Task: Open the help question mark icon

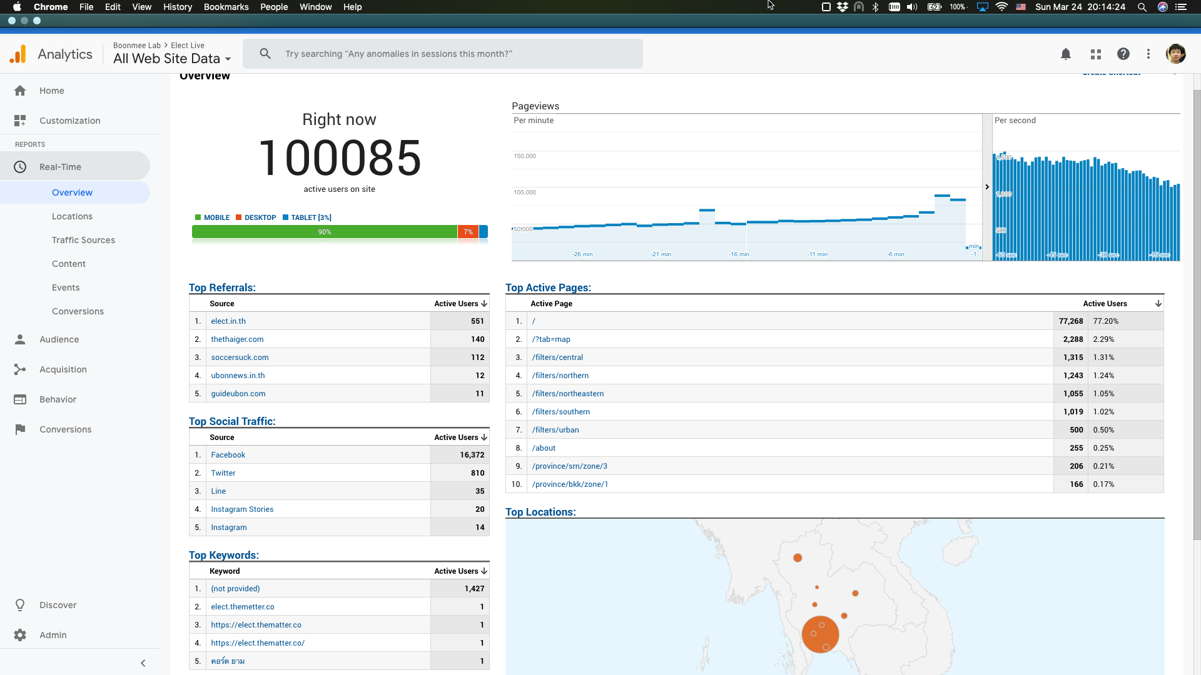Action: (x=1123, y=54)
